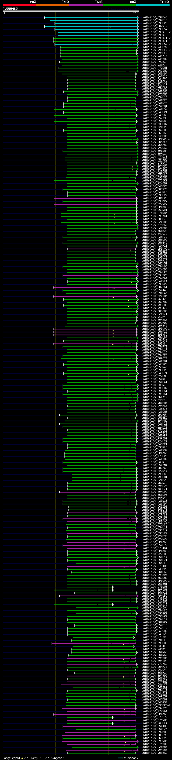The height and width of the screenshot is (760, 172).
Task: Click the purple alignment bar for B9HLP9
Action: pyautogui.click(x=98, y=492)
